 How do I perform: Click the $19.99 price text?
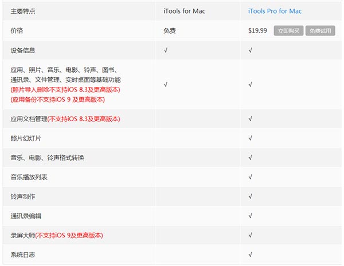click(257, 30)
